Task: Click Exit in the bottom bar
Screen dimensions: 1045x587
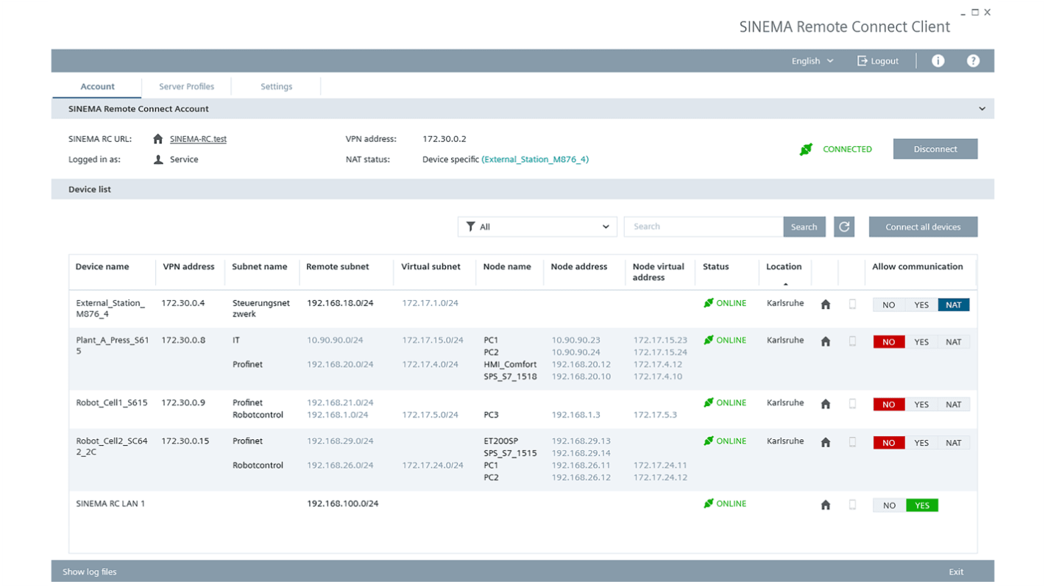Action: [x=956, y=572]
